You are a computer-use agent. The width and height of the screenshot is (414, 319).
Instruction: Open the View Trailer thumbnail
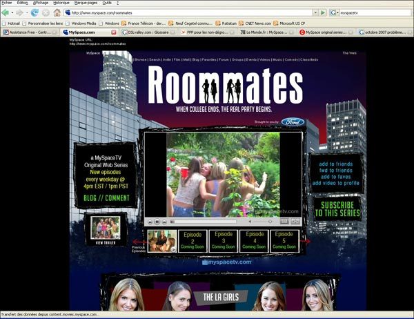coord(106,229)
